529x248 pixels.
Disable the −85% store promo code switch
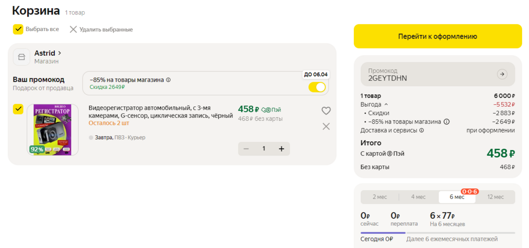(x=317, y=87)
